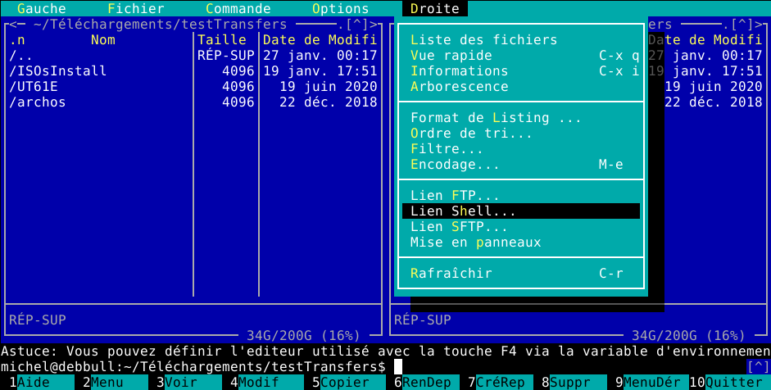Open Format de Listing dialog
This screenshot has height=390, width=771.
click(x=521, y=117)
